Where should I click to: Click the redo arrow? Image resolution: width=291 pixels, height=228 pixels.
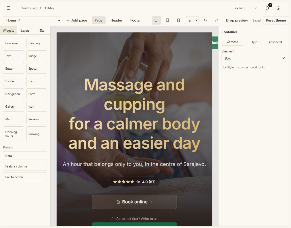click(x=216, y=20)
